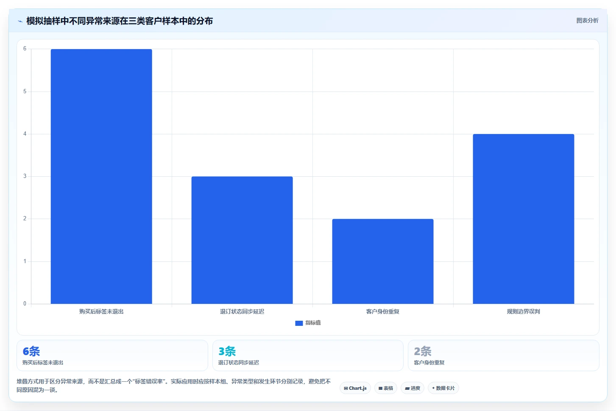
Task: Click the y-axis value 5
Action: point(25,92)
